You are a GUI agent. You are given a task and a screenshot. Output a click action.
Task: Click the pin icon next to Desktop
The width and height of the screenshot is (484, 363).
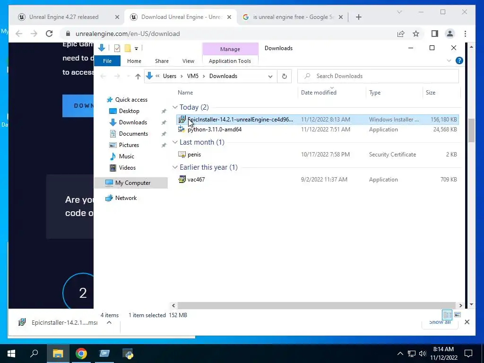click(x=164, y=111)
